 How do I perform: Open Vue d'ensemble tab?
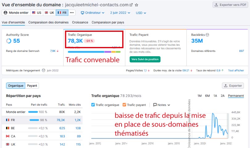pyautogui.click(x=13, y=22)
